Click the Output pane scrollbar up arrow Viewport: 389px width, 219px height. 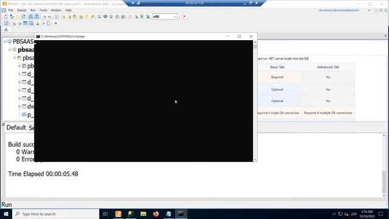click(384, 136)
